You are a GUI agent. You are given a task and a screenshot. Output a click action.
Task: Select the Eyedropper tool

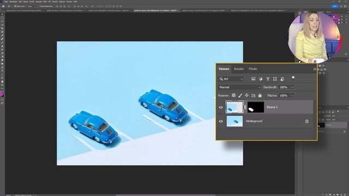tap(2, 35)
